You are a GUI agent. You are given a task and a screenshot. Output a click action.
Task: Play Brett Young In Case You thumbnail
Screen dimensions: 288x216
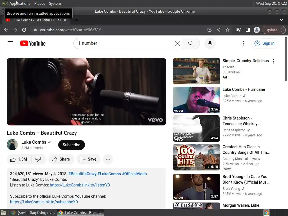tap(197, 187)
